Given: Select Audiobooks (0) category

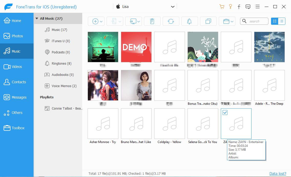Looking at the screenshot, I should click(58, 75).
